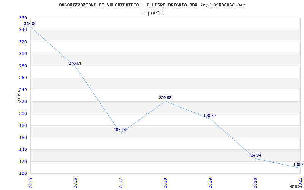Click the 280 y-axis value
This screenshot has width=304, height=190.
tap(23, 66)
